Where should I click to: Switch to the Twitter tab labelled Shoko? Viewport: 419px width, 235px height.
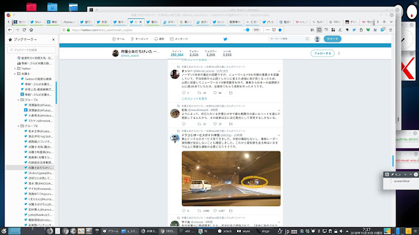pos(36,22)
